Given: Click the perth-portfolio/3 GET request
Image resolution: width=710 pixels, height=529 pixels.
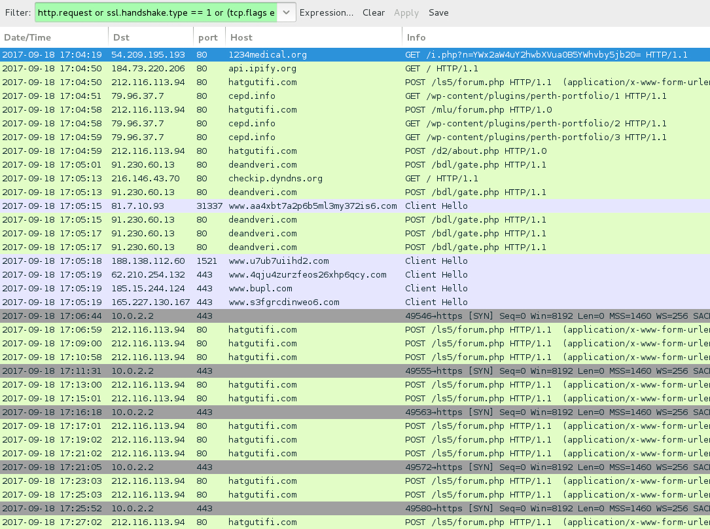Looking at the screenshot, I should tap(355, 137).
